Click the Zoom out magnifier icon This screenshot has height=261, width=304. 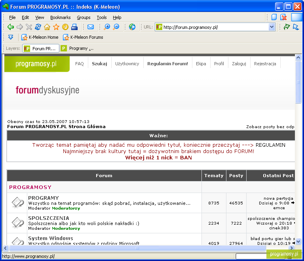116,27
